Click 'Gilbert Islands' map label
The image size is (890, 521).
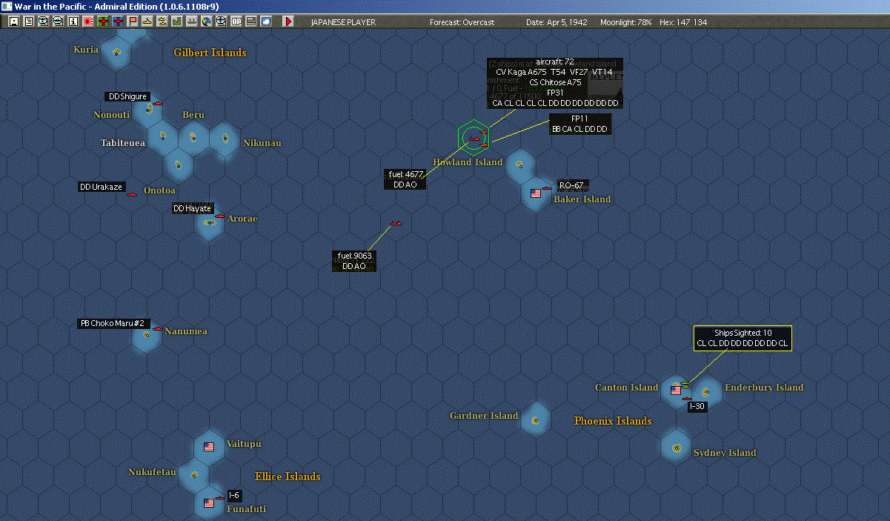coord(210,53)
